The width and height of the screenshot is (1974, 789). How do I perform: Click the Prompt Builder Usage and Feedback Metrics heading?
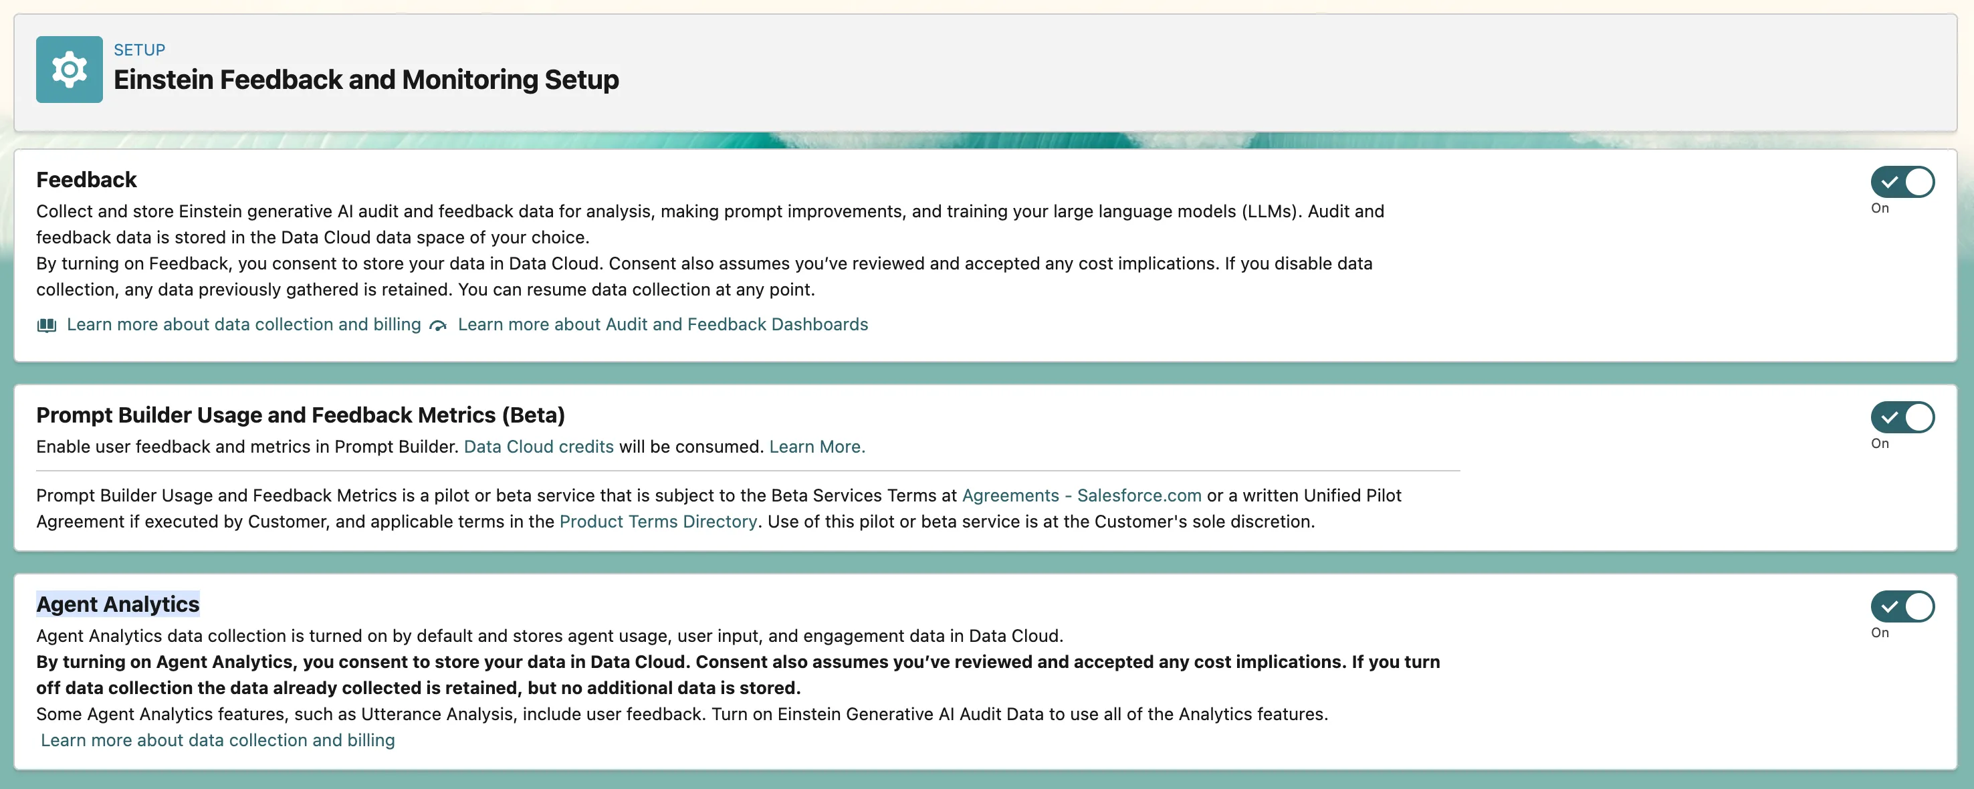click(x=300, y=415)
